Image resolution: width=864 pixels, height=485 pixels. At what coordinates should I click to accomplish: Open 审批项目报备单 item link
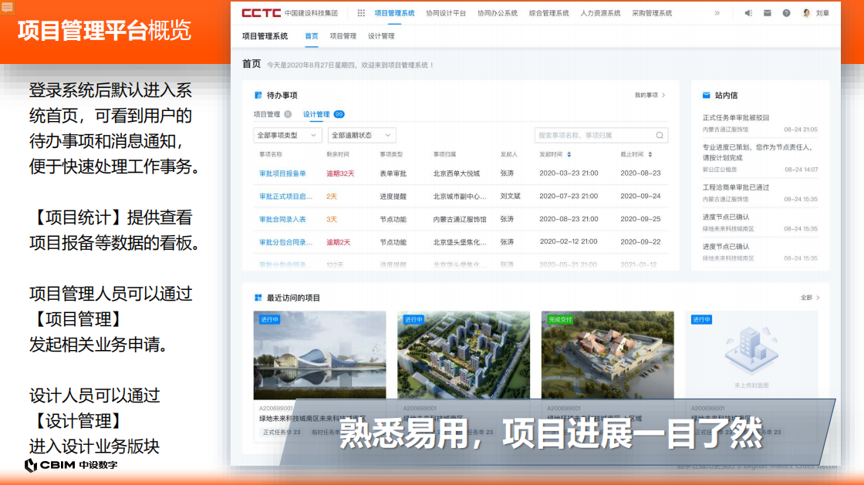click(282, 173)
